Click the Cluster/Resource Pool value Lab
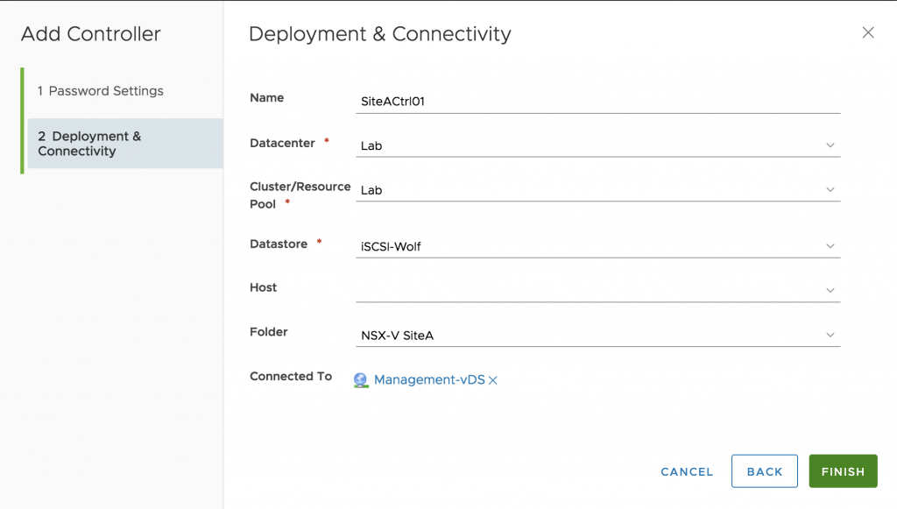The height and width of the screenshot is (509, 897). coord(371,190)
